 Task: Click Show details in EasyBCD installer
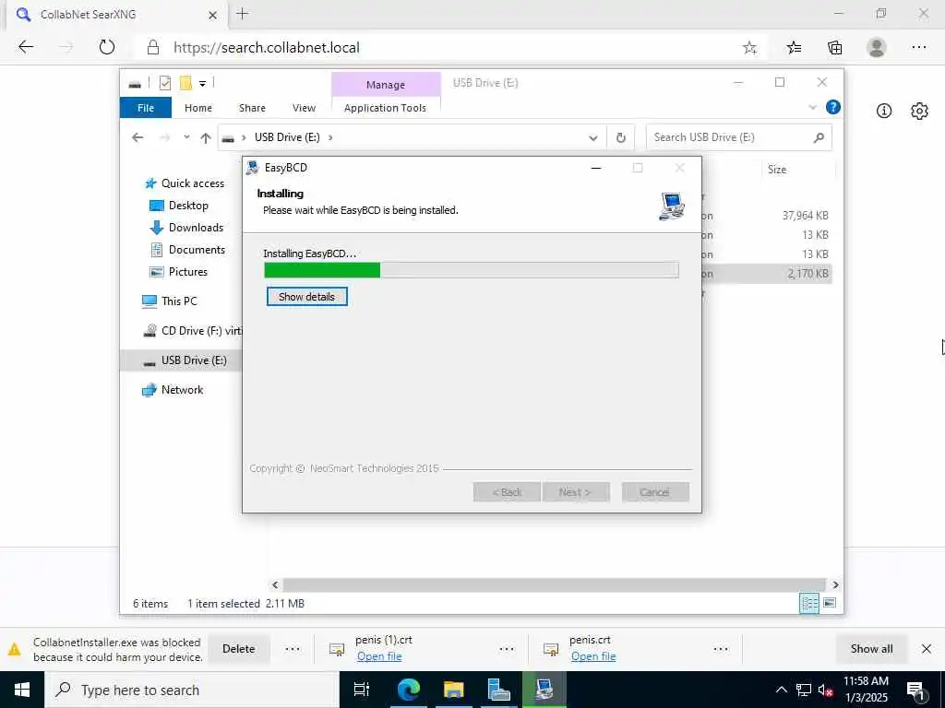(x=306, y=297)
